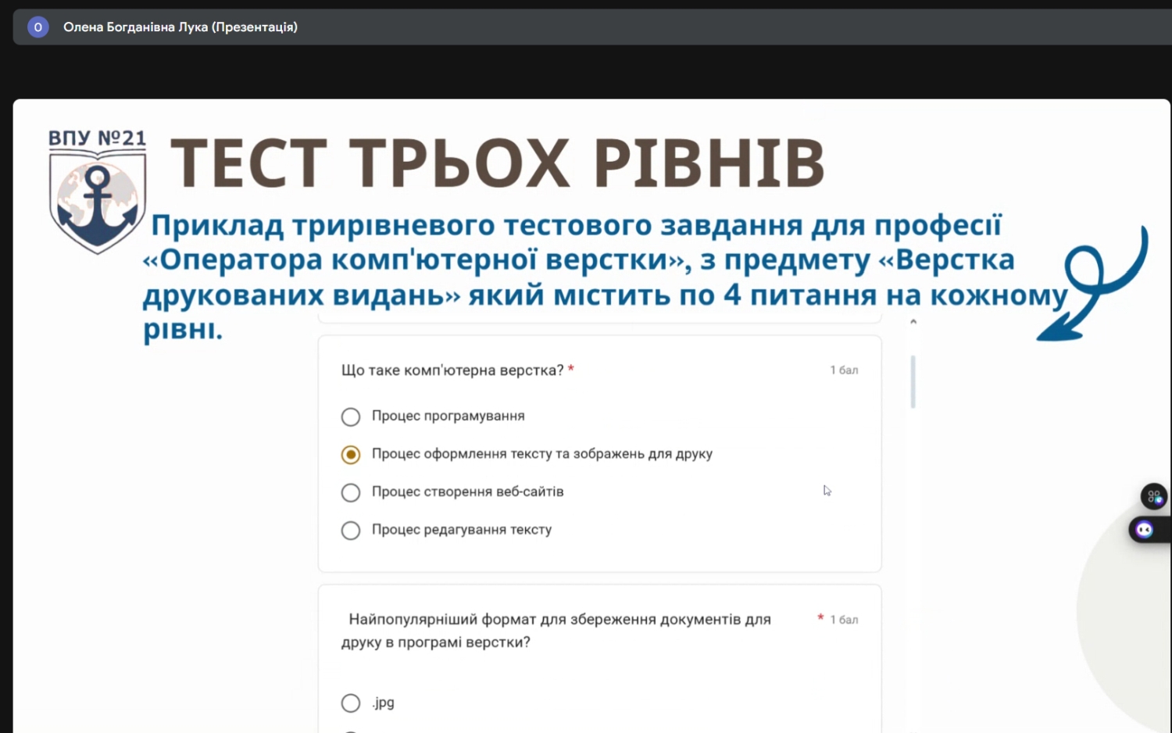The width and height of the screenshot is (1172, 733).
Task: Click the scroll-up arrow above the form scrollbar
Action: point(913,322)
